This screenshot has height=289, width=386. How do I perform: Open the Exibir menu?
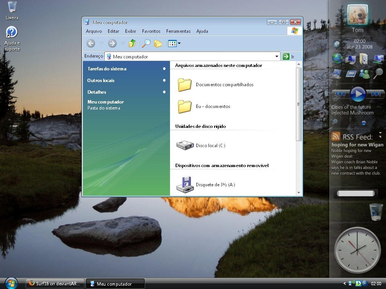coord(130,31)
